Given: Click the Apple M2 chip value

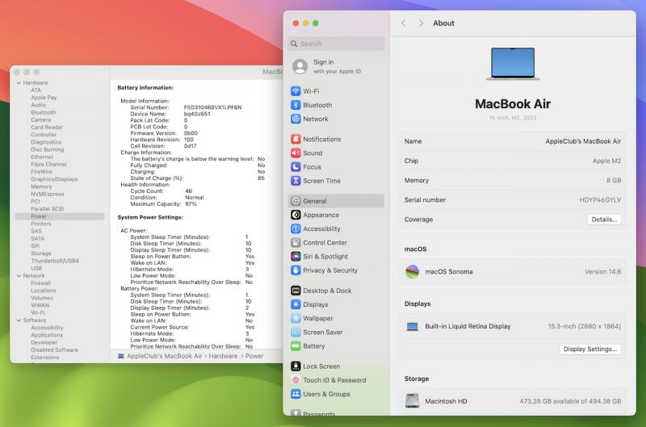Looking at the screenshot, I should pyautogui.click(x=606, y=161).
